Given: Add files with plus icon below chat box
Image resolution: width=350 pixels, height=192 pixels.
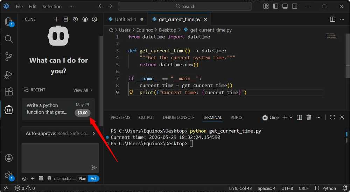Looking at the screenshot, I should pos(33,179).
